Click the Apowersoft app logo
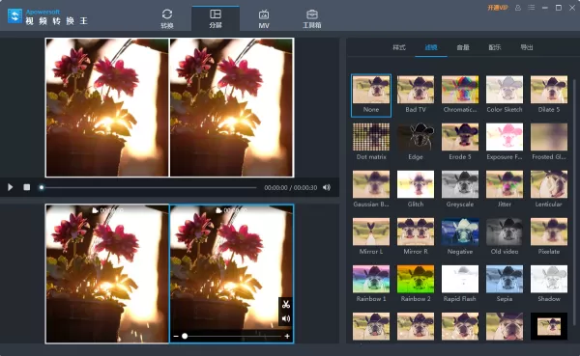 (14, 16)
